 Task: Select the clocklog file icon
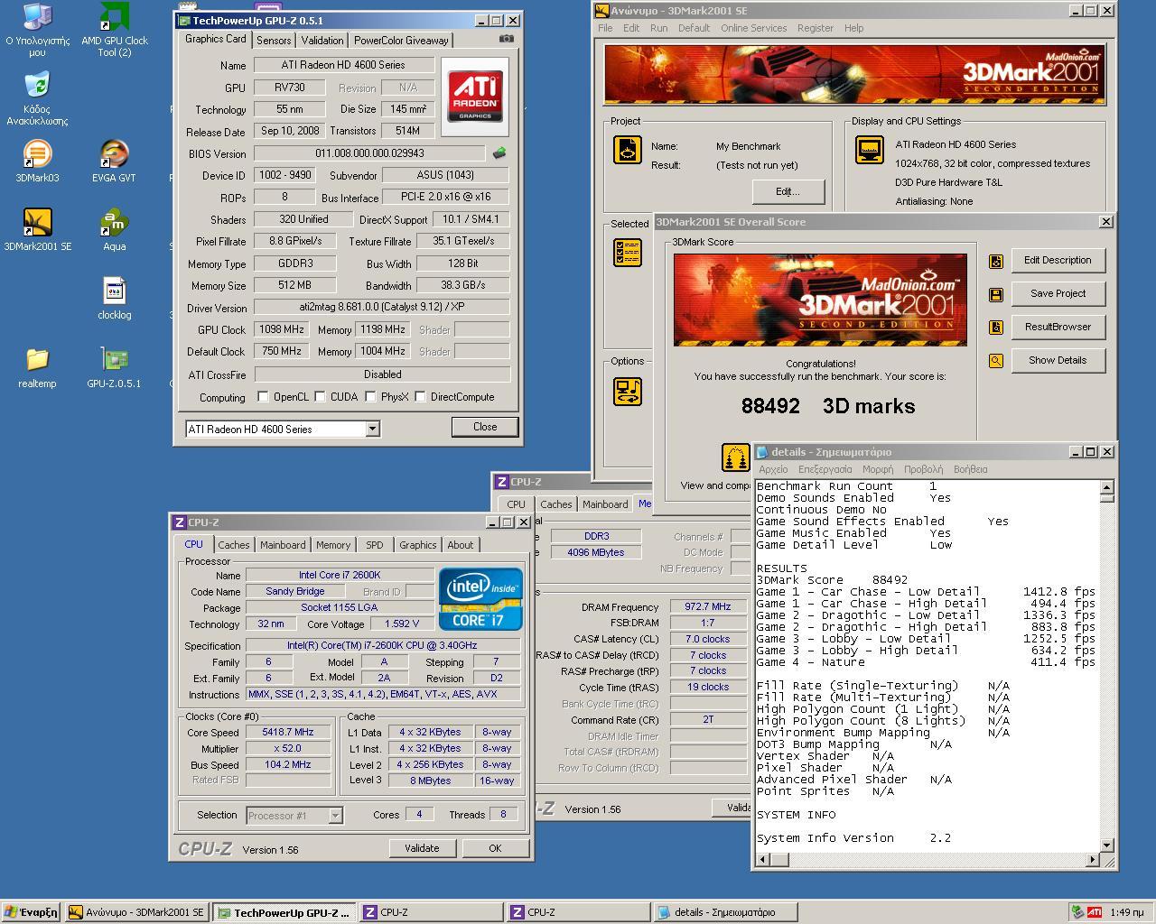coord(115,300)
